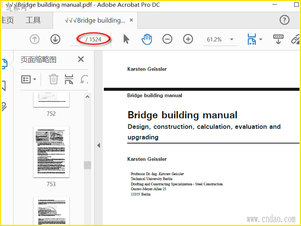301x226 pixels.
Task: Click the 61.2% zoom value field
Action: tap(214, 40)
